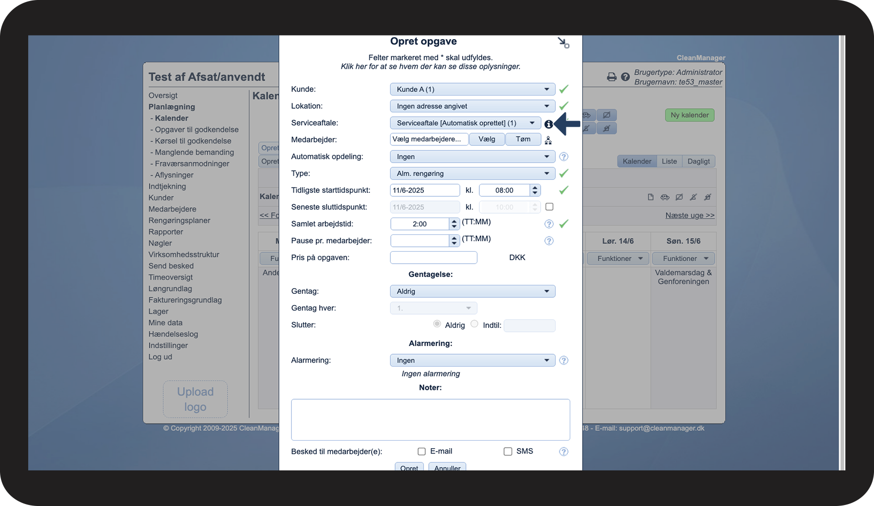The width and height of the screenshot is (874, 506).
Task: Open the Gentag dropdown
Action: tap(472, 291)
